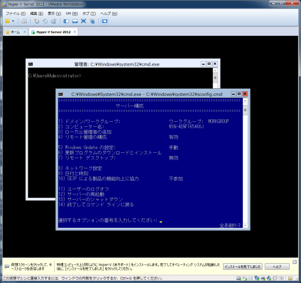Toggle the thumbnail bar view
301x283 pixels.
click(x=75, y=21)
